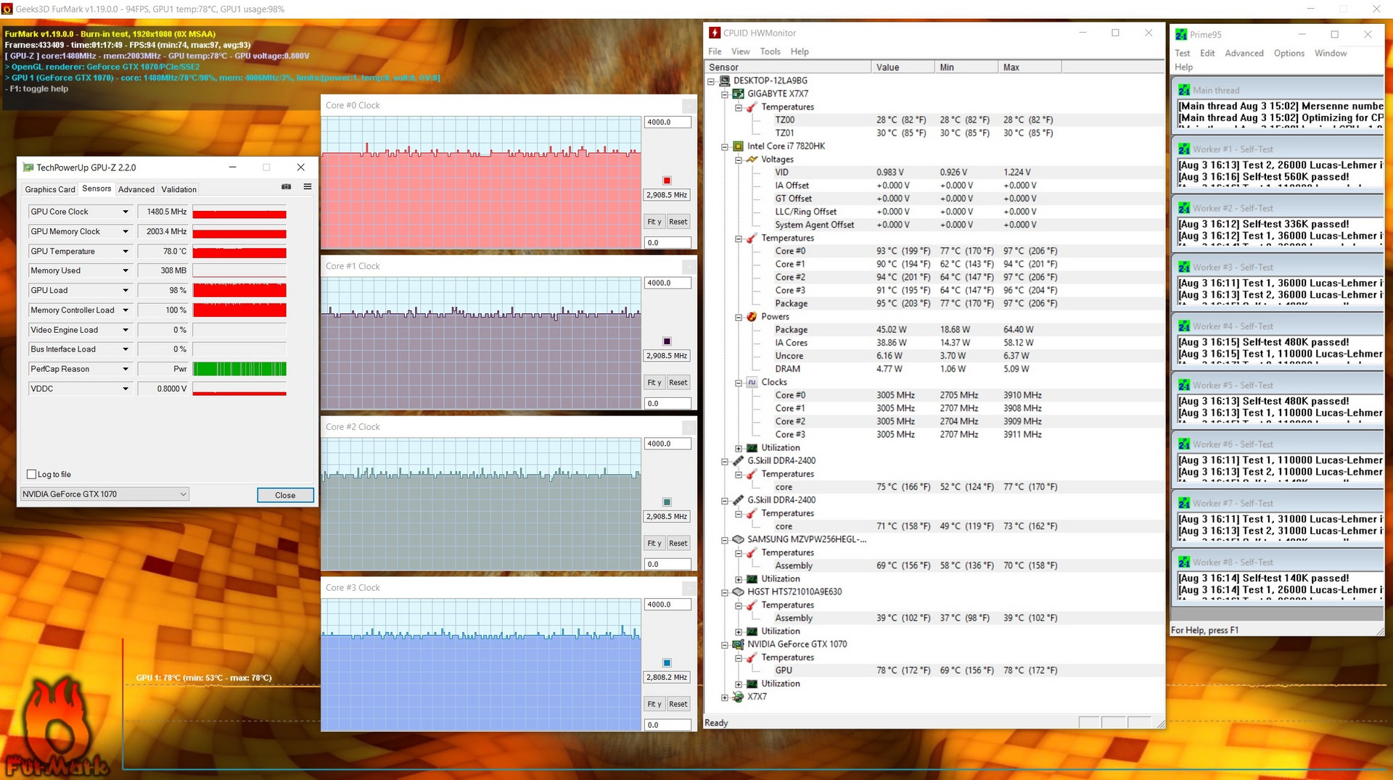
Task: Click Reset in the Core #0 Clock graph
Action: pyautogui.click(x=678, y=222)
